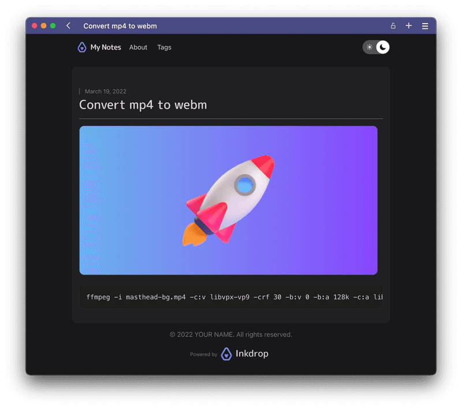Open the Tags page
The height and width of the screenshot is (409, 462).
click(x=164, y=47)
